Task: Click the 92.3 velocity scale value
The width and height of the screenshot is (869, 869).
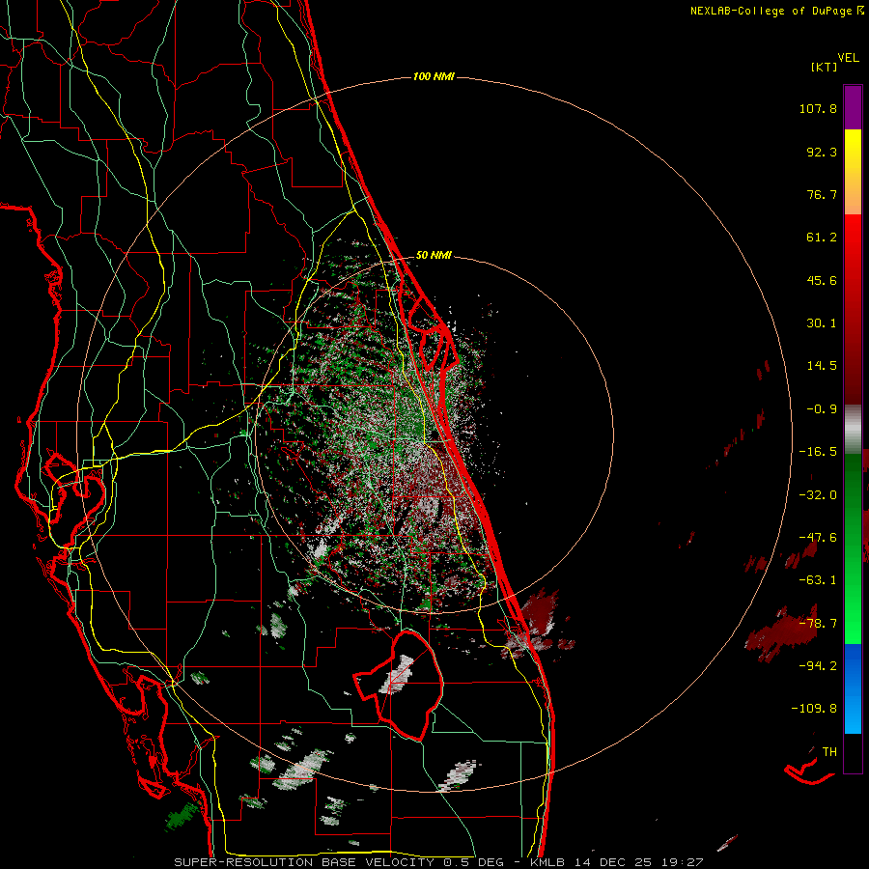Action: pyautogui.click(x=822, y=152)
